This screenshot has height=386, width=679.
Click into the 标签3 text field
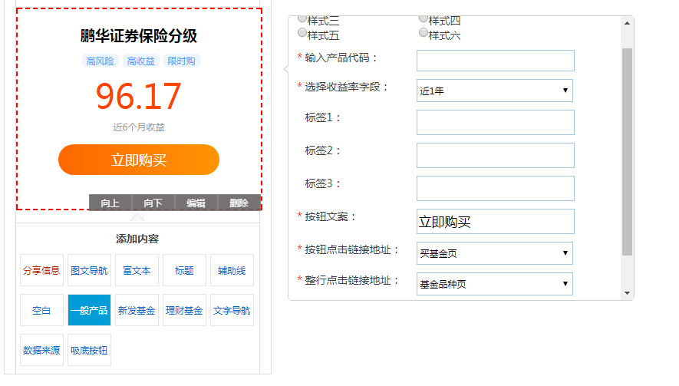click(x=496, y=189)
